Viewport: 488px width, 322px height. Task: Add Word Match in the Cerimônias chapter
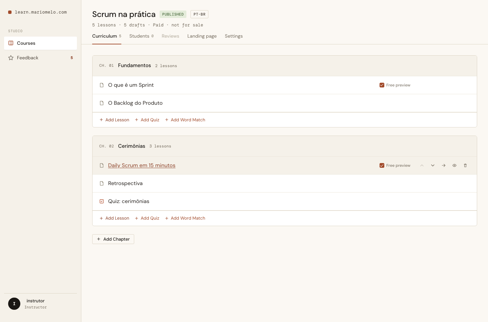(x=185, y=218)
